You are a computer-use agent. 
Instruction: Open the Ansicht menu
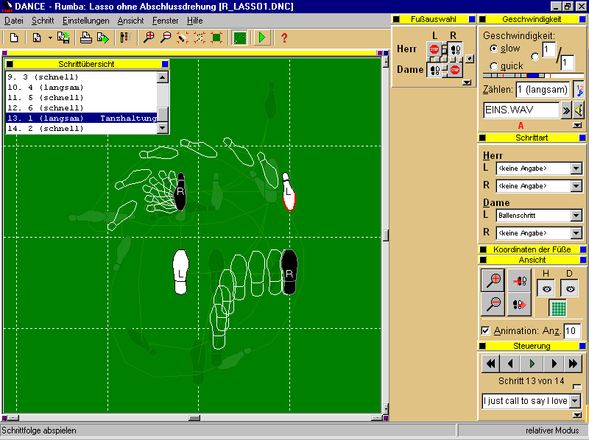(x=130, y=21)
